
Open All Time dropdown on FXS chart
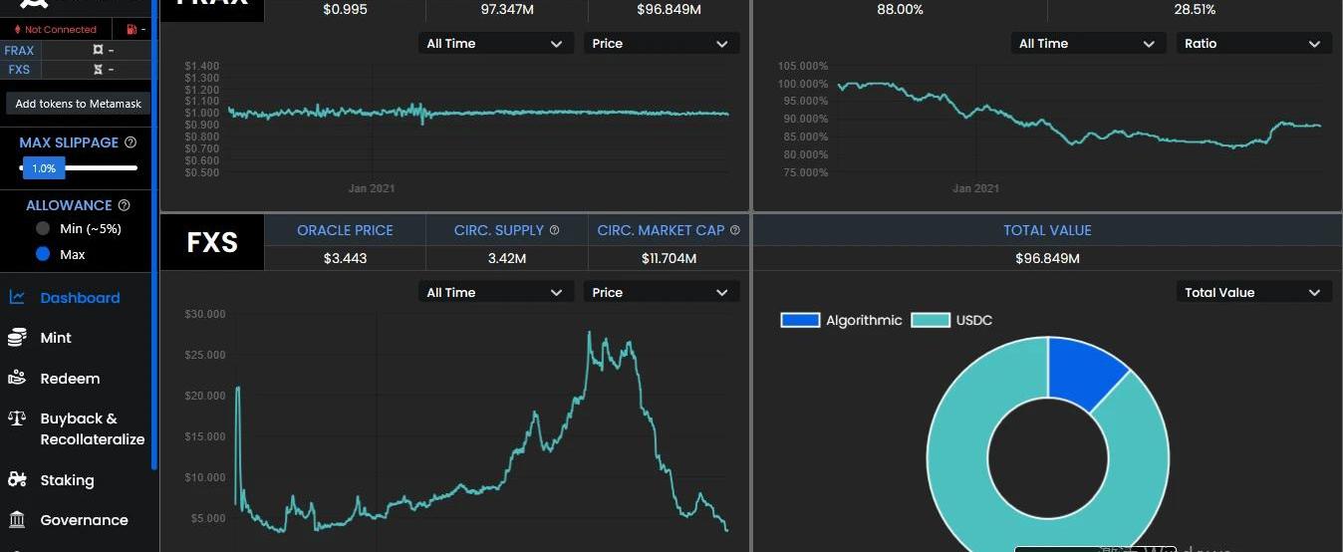pos(495,292)
